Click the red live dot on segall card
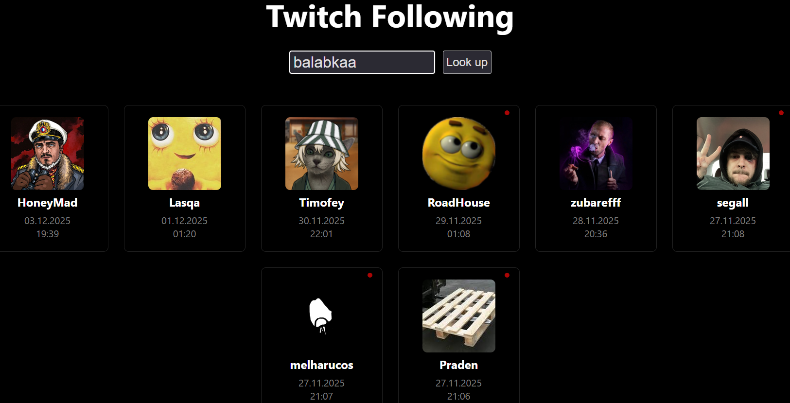790x403 pixels. [781, 113]
